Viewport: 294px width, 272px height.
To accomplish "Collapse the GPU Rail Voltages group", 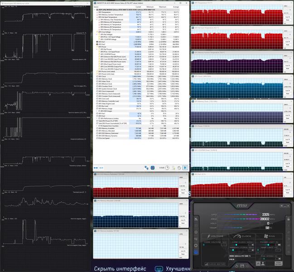I will [x=97, y=34].
